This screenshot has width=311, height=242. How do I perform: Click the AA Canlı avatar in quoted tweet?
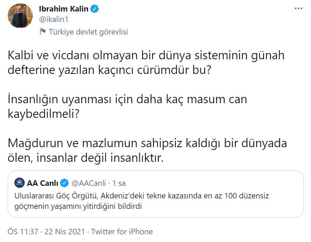click(x=20, y=182)
